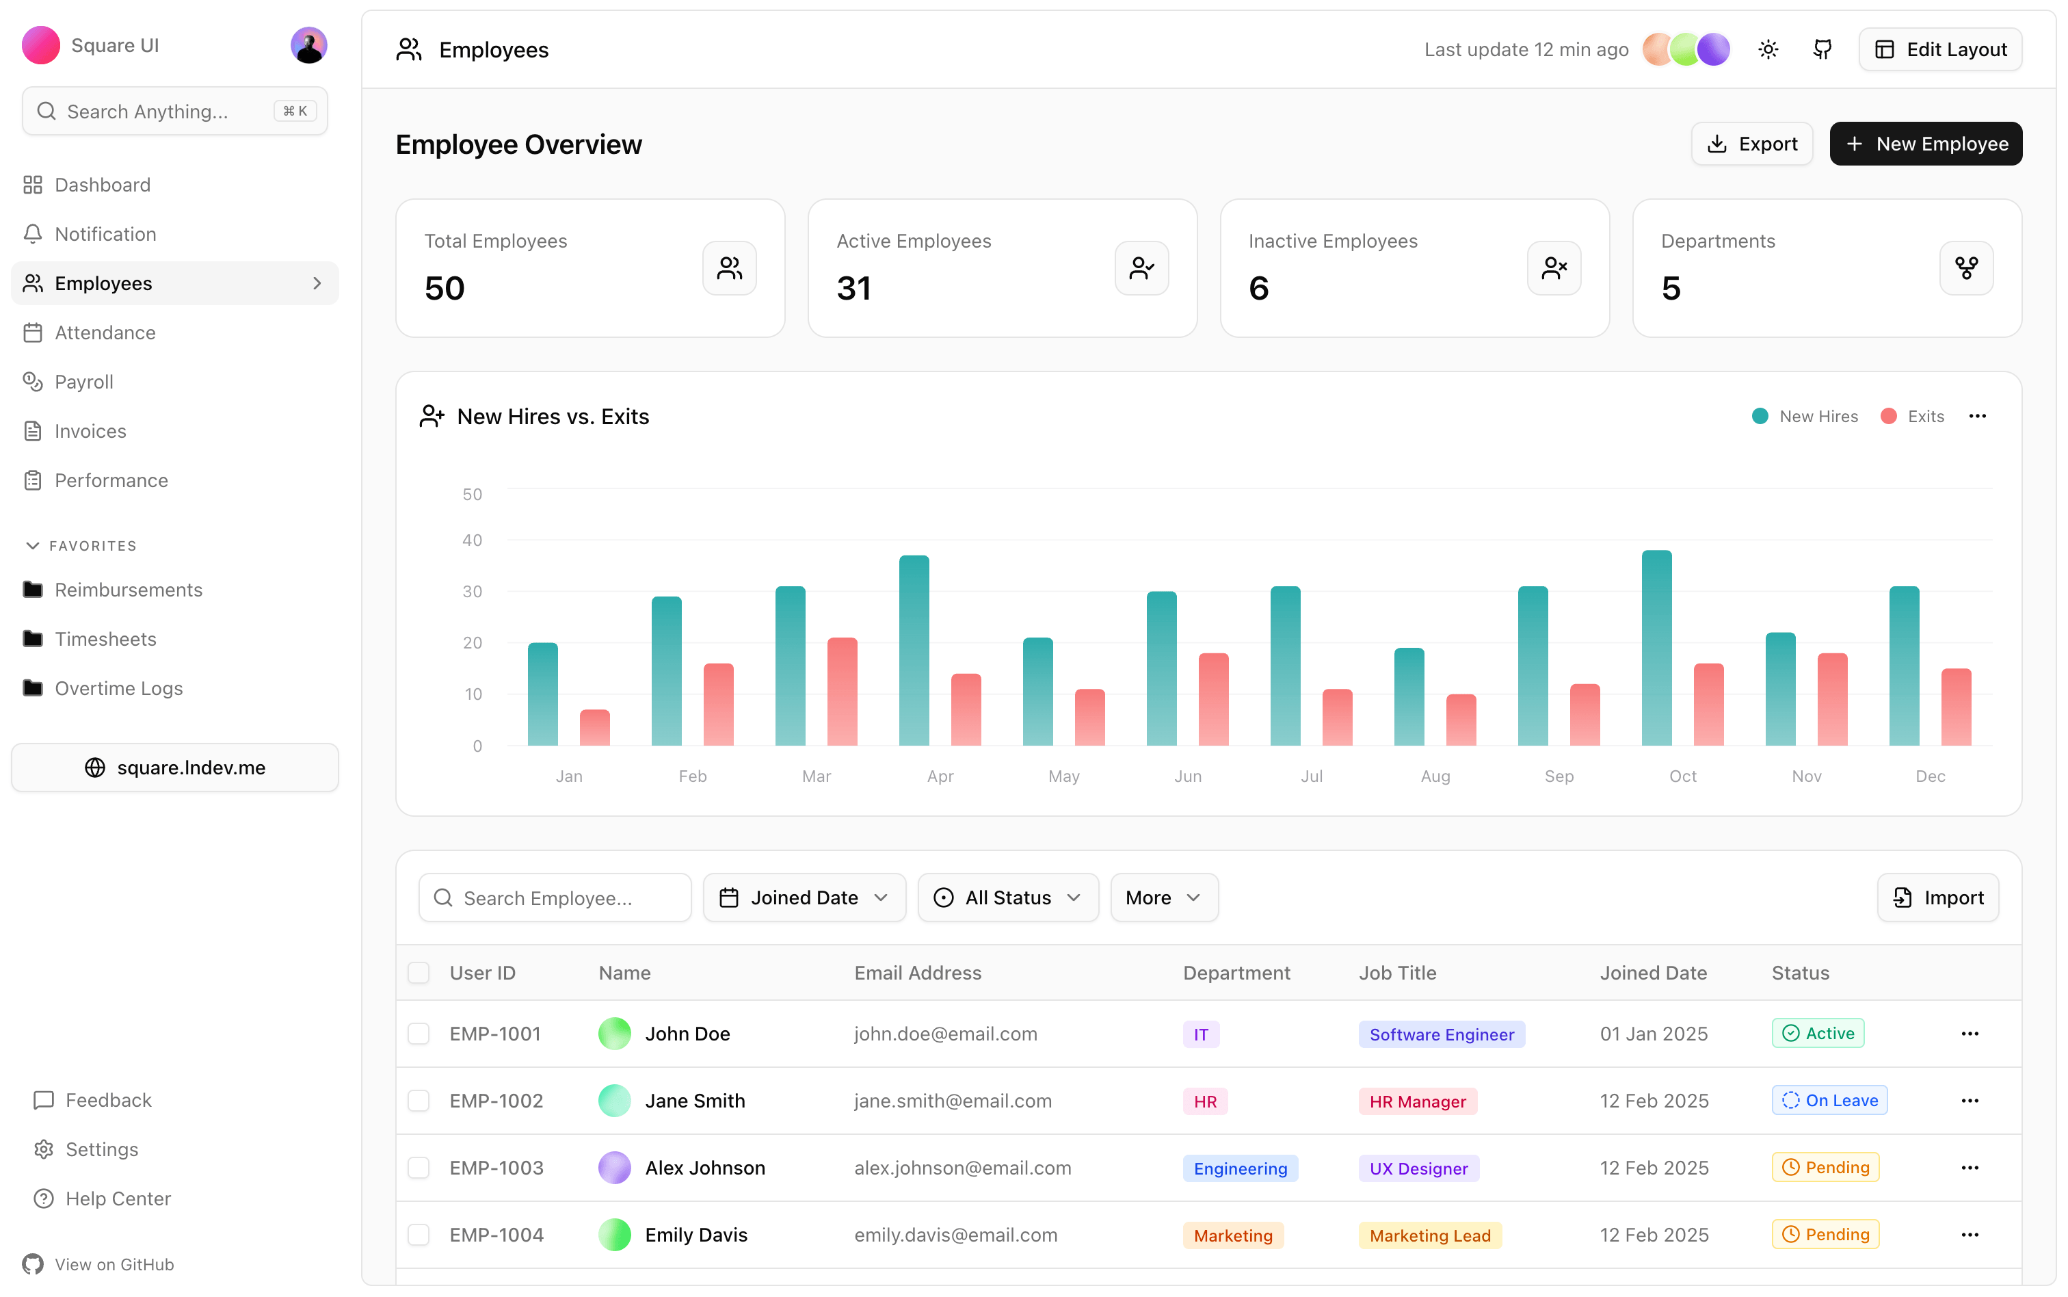Screen dimensions: 2068x1297
Task: Open row actions for John Doe
Action: click(1970, 1034)
